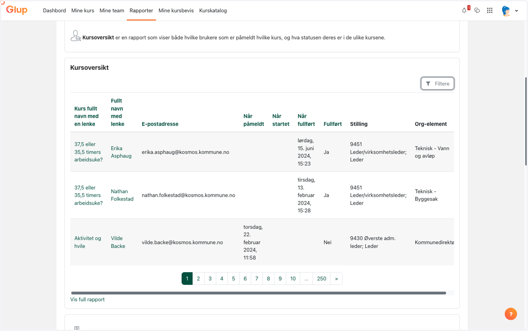
Task: Open Mine team
Action: click(x=112, y=11)
